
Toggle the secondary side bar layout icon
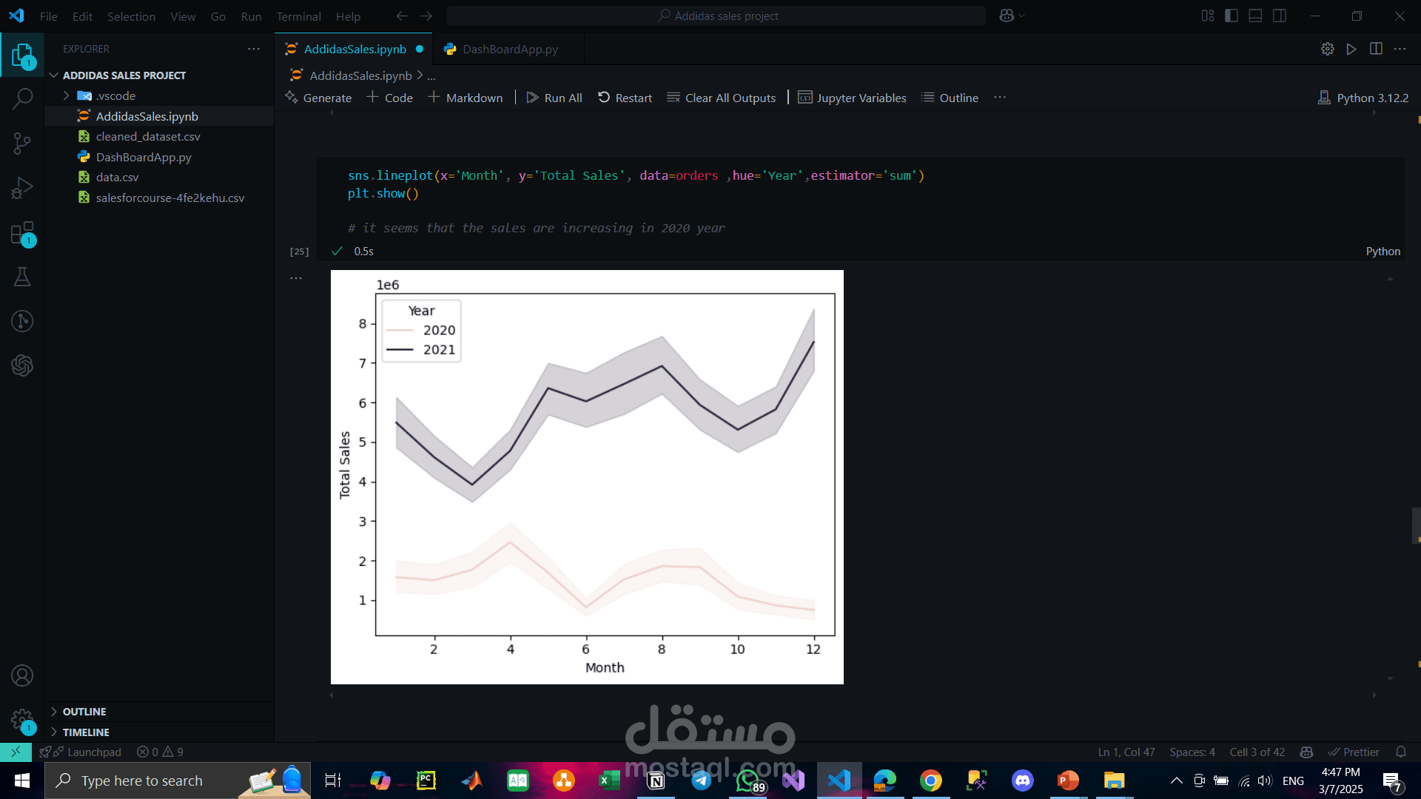[x=1280, y=16]
